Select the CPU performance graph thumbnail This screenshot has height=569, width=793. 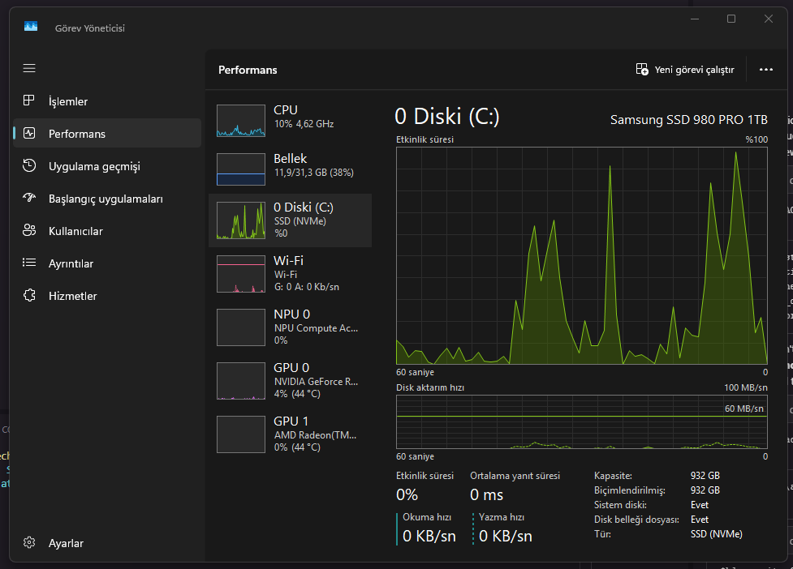click(241, 121)
